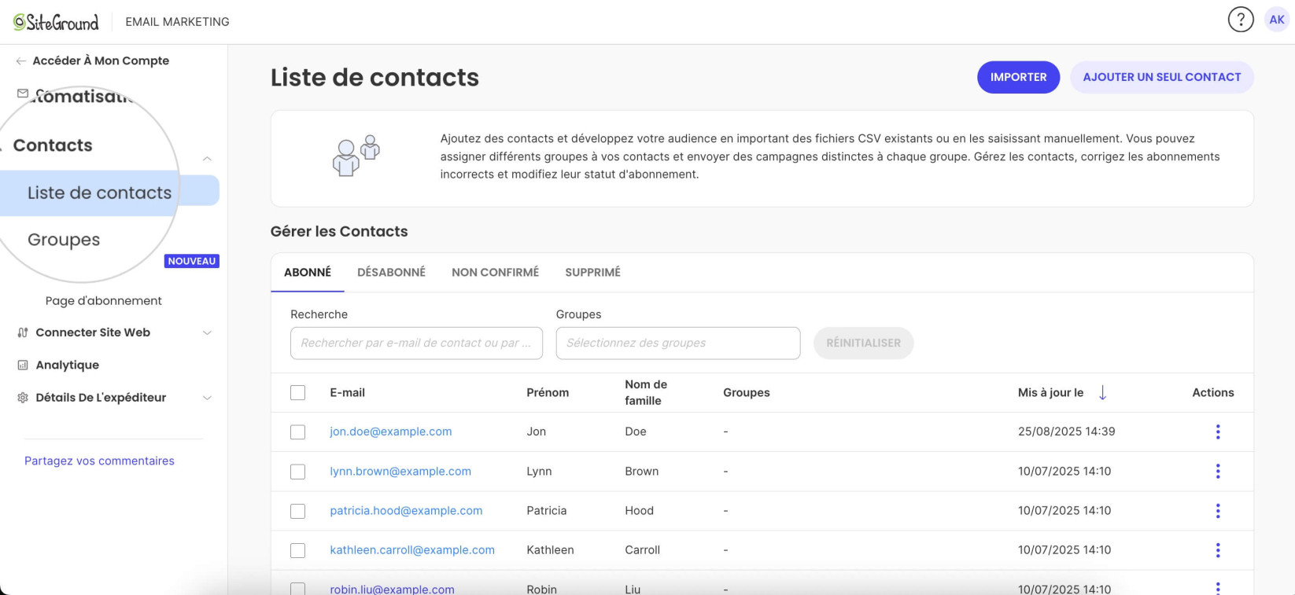The image size is (1295, 595).
Task: Tick the select-all checkbox in table header
Action: coord(297,392)
